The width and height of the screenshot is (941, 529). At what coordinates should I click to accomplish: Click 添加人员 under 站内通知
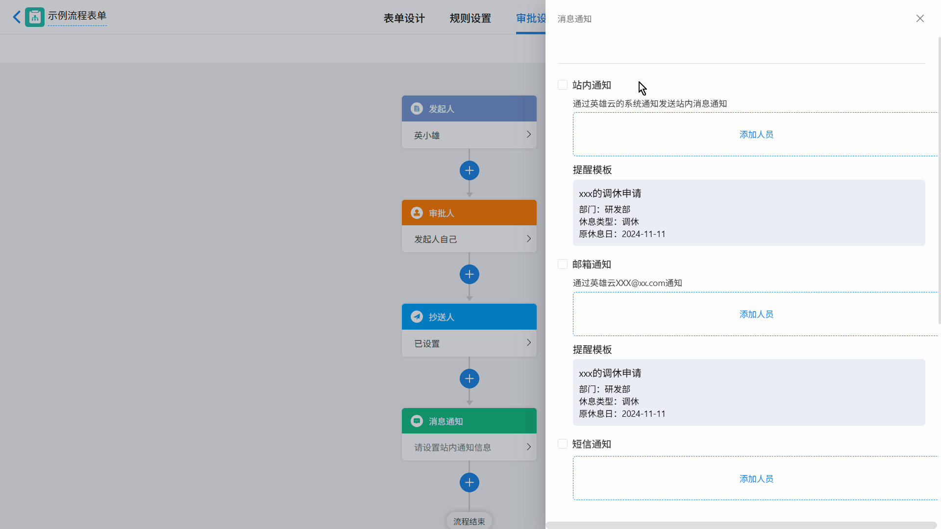tap(756, 135)
